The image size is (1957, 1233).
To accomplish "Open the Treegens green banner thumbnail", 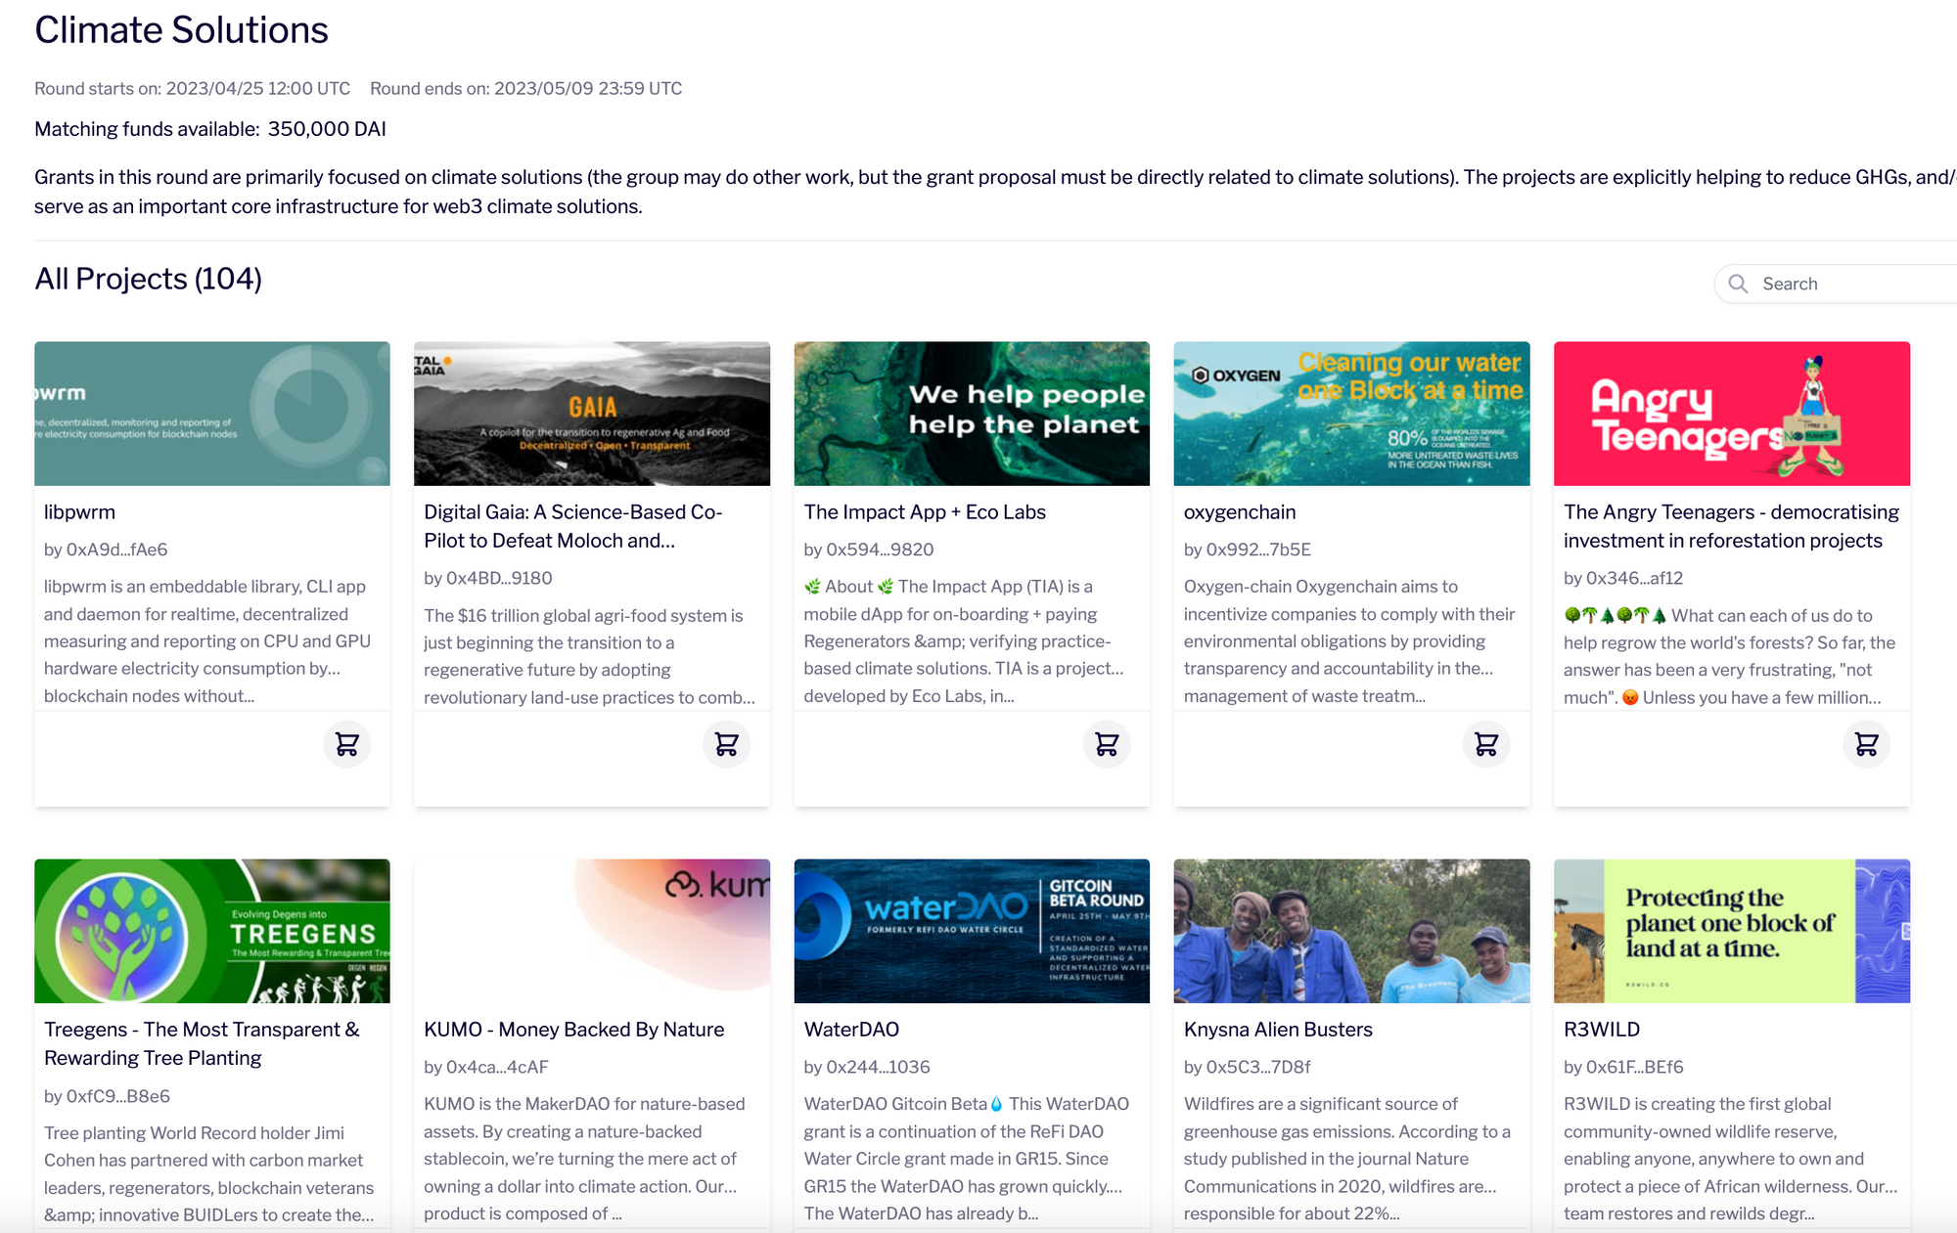I will point(211,931).
